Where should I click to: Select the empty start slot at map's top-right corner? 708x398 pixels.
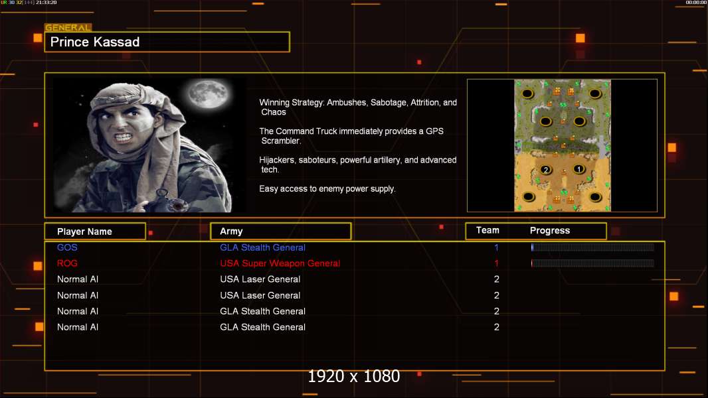click(594, 94)
